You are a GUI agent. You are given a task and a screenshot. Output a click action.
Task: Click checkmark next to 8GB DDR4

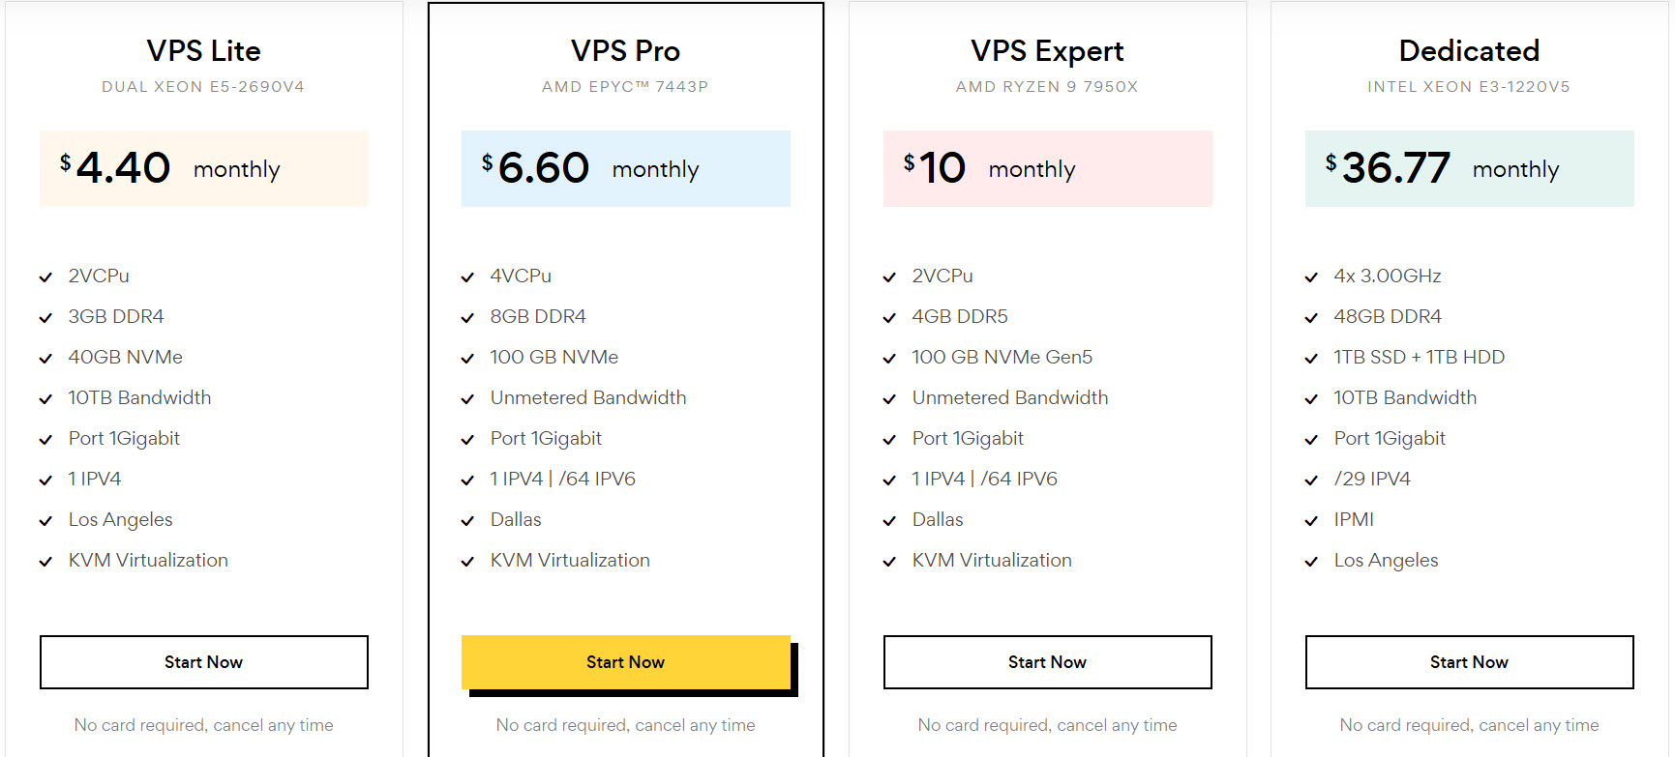point(467,318)
